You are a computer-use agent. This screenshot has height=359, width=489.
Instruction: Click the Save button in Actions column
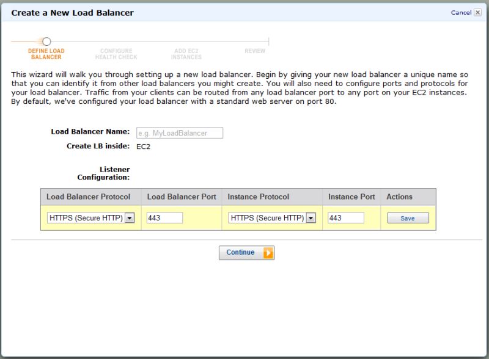[x=407, y=218]
